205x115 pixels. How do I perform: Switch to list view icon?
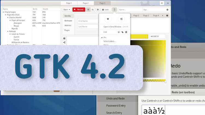tap(93, 10)
